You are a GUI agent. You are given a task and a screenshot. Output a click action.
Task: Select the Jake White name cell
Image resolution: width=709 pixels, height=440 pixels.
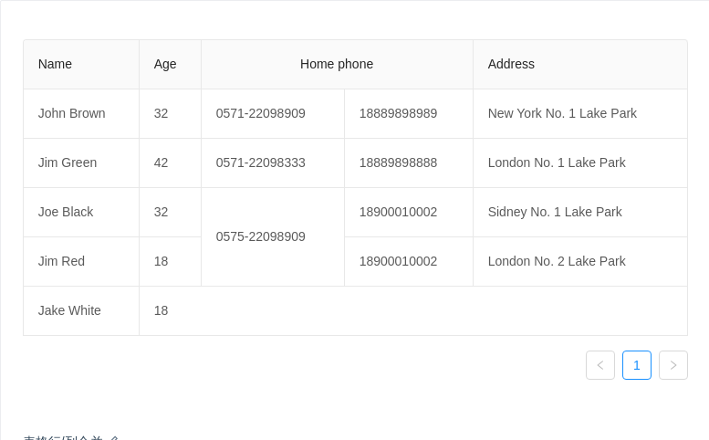pos(81,310)
